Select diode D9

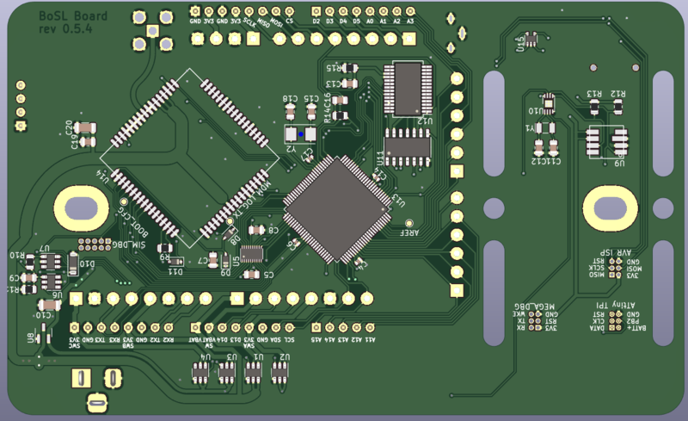coord(225,261)
